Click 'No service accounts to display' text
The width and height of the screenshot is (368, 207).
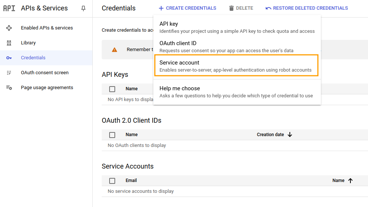pyautogui.click(x=141, y=191)
